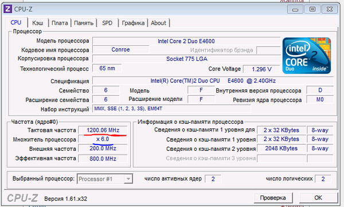
Task: Click the CPU-Z app icon in title bar
Action: point(7,9)
